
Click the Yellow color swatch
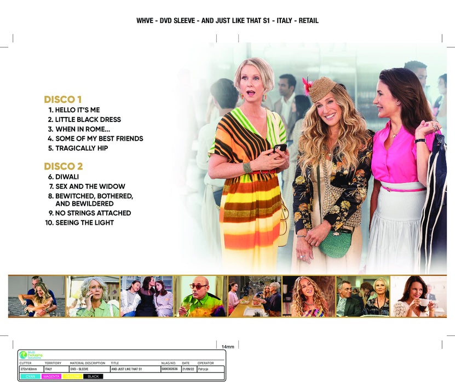tap(72, 376)
